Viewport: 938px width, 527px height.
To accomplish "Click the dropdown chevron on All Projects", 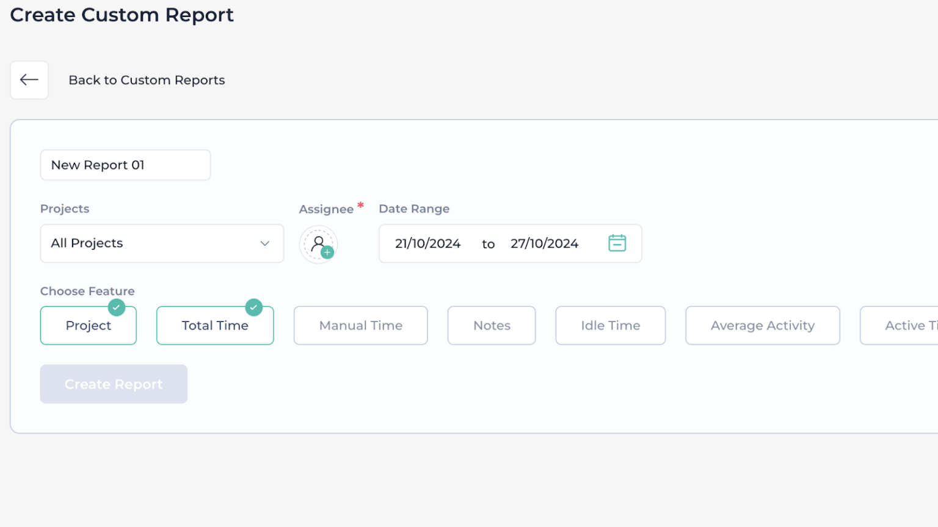I will point(264,243).
